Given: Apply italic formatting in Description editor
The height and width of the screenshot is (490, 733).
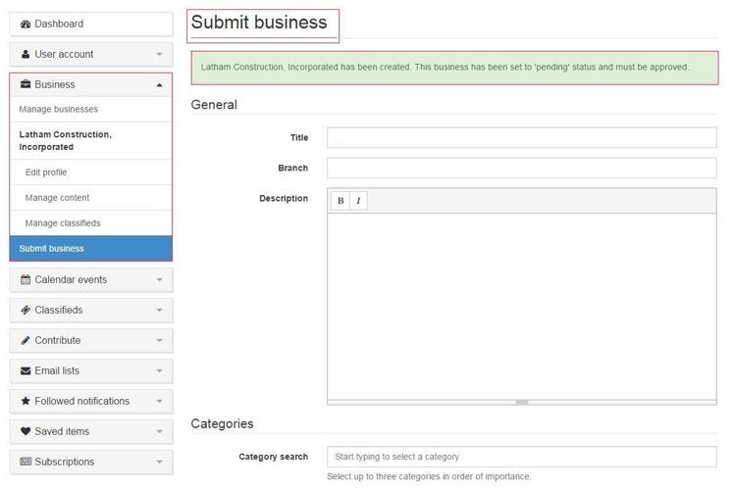Looking at the screenshot, I should coord(358,201).
